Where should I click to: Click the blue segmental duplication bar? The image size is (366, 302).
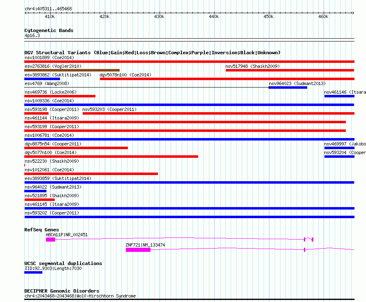[33, 272]
